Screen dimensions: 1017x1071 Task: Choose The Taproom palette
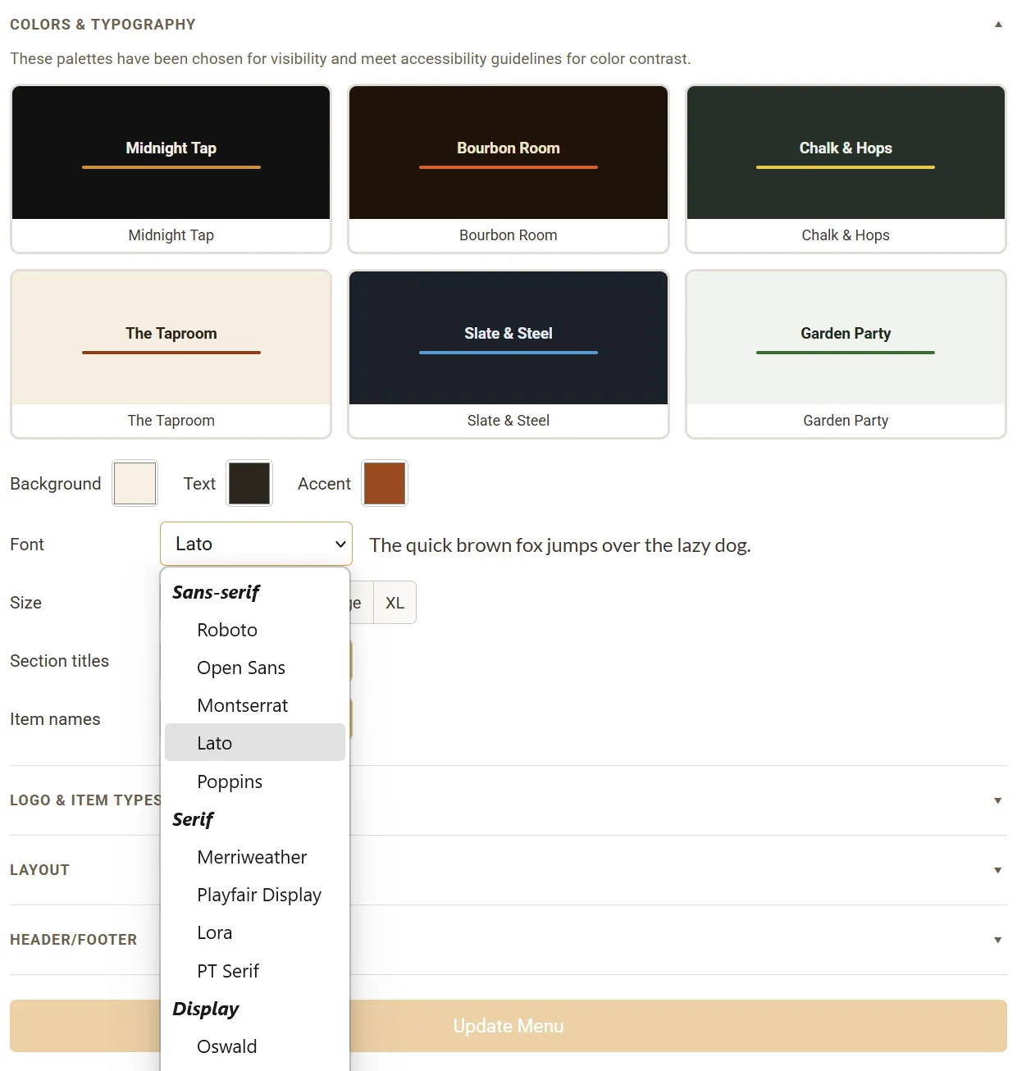(171, 354)
